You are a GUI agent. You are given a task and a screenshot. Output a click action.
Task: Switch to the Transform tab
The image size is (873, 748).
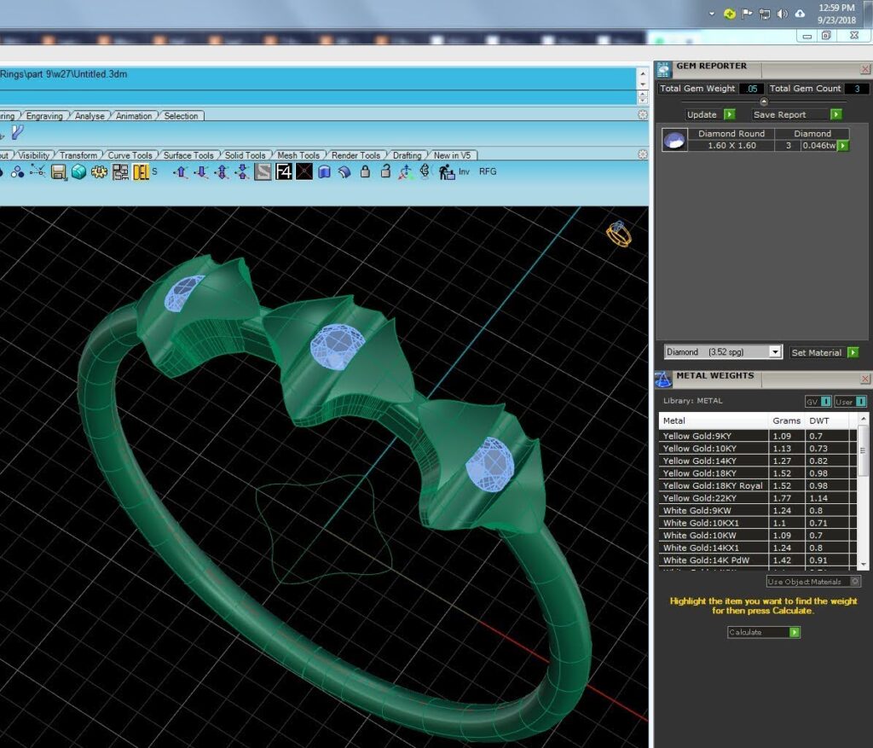(x=78, y=155)
